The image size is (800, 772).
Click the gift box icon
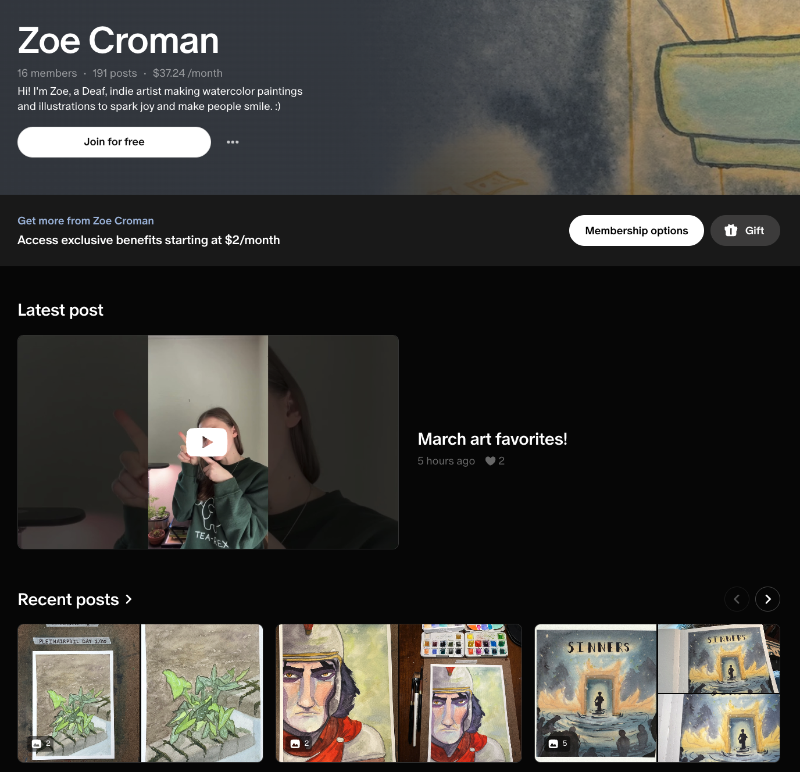731,230
